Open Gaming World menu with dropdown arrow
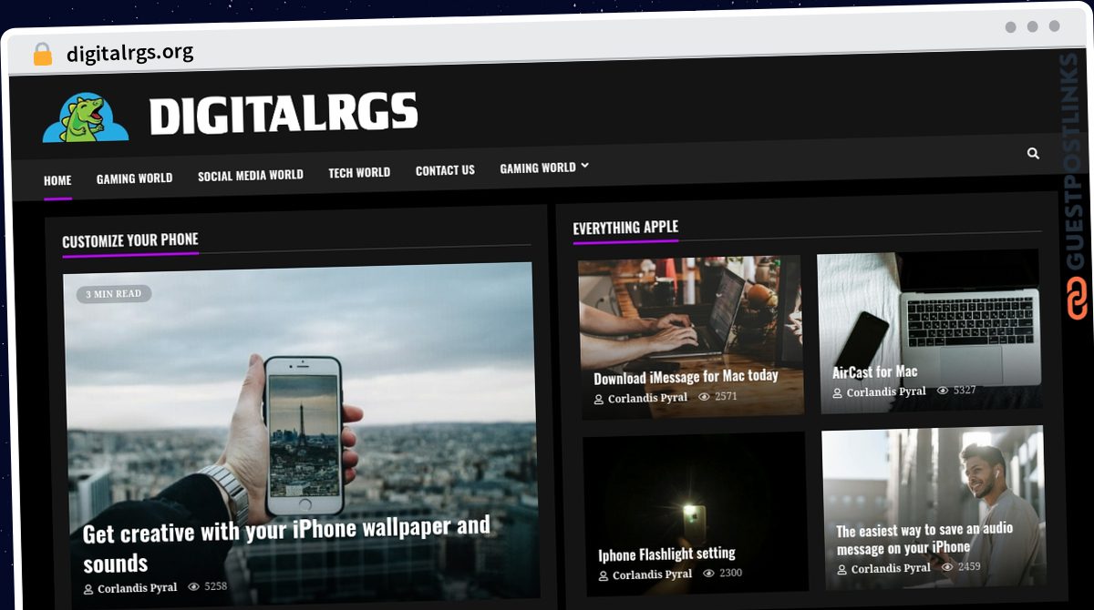 tap(544, 168)
